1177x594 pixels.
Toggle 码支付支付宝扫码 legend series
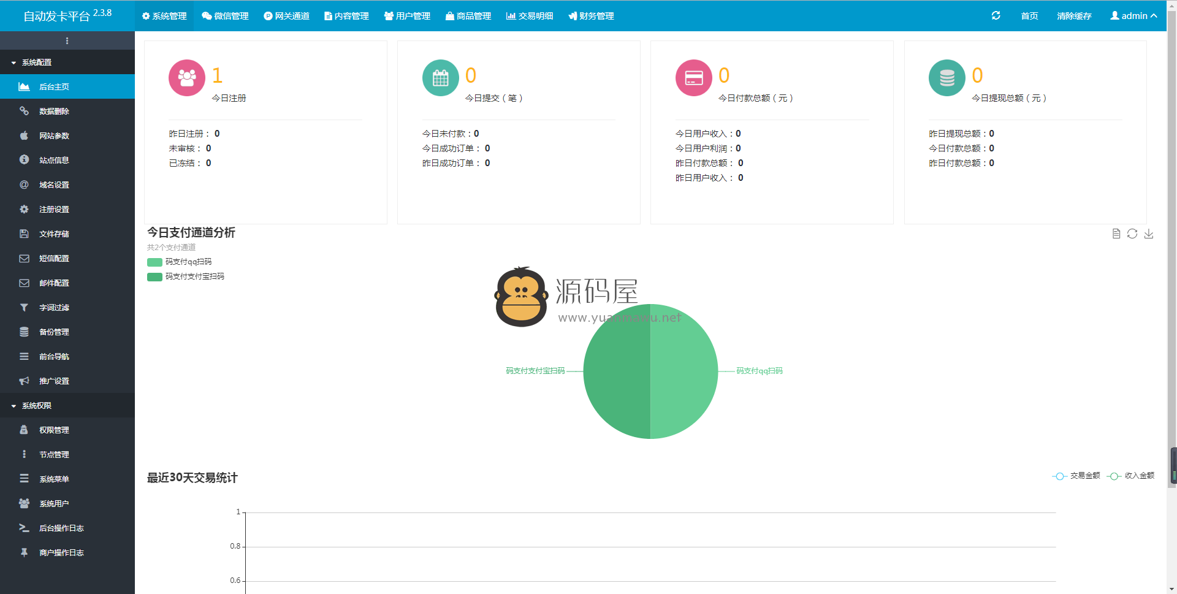[186, 276]
